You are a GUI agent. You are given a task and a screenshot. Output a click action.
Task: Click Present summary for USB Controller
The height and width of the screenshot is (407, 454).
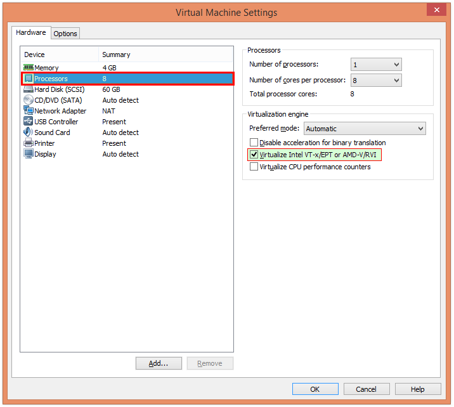(x=114, y=122)
